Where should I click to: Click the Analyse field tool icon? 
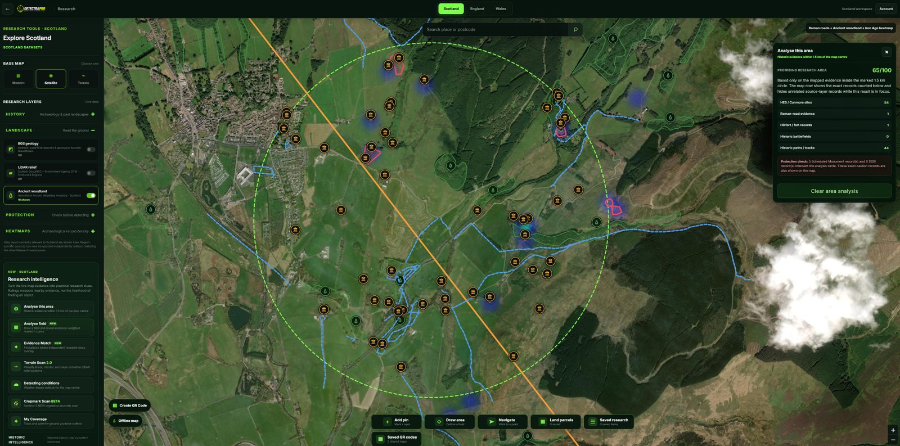16,327
